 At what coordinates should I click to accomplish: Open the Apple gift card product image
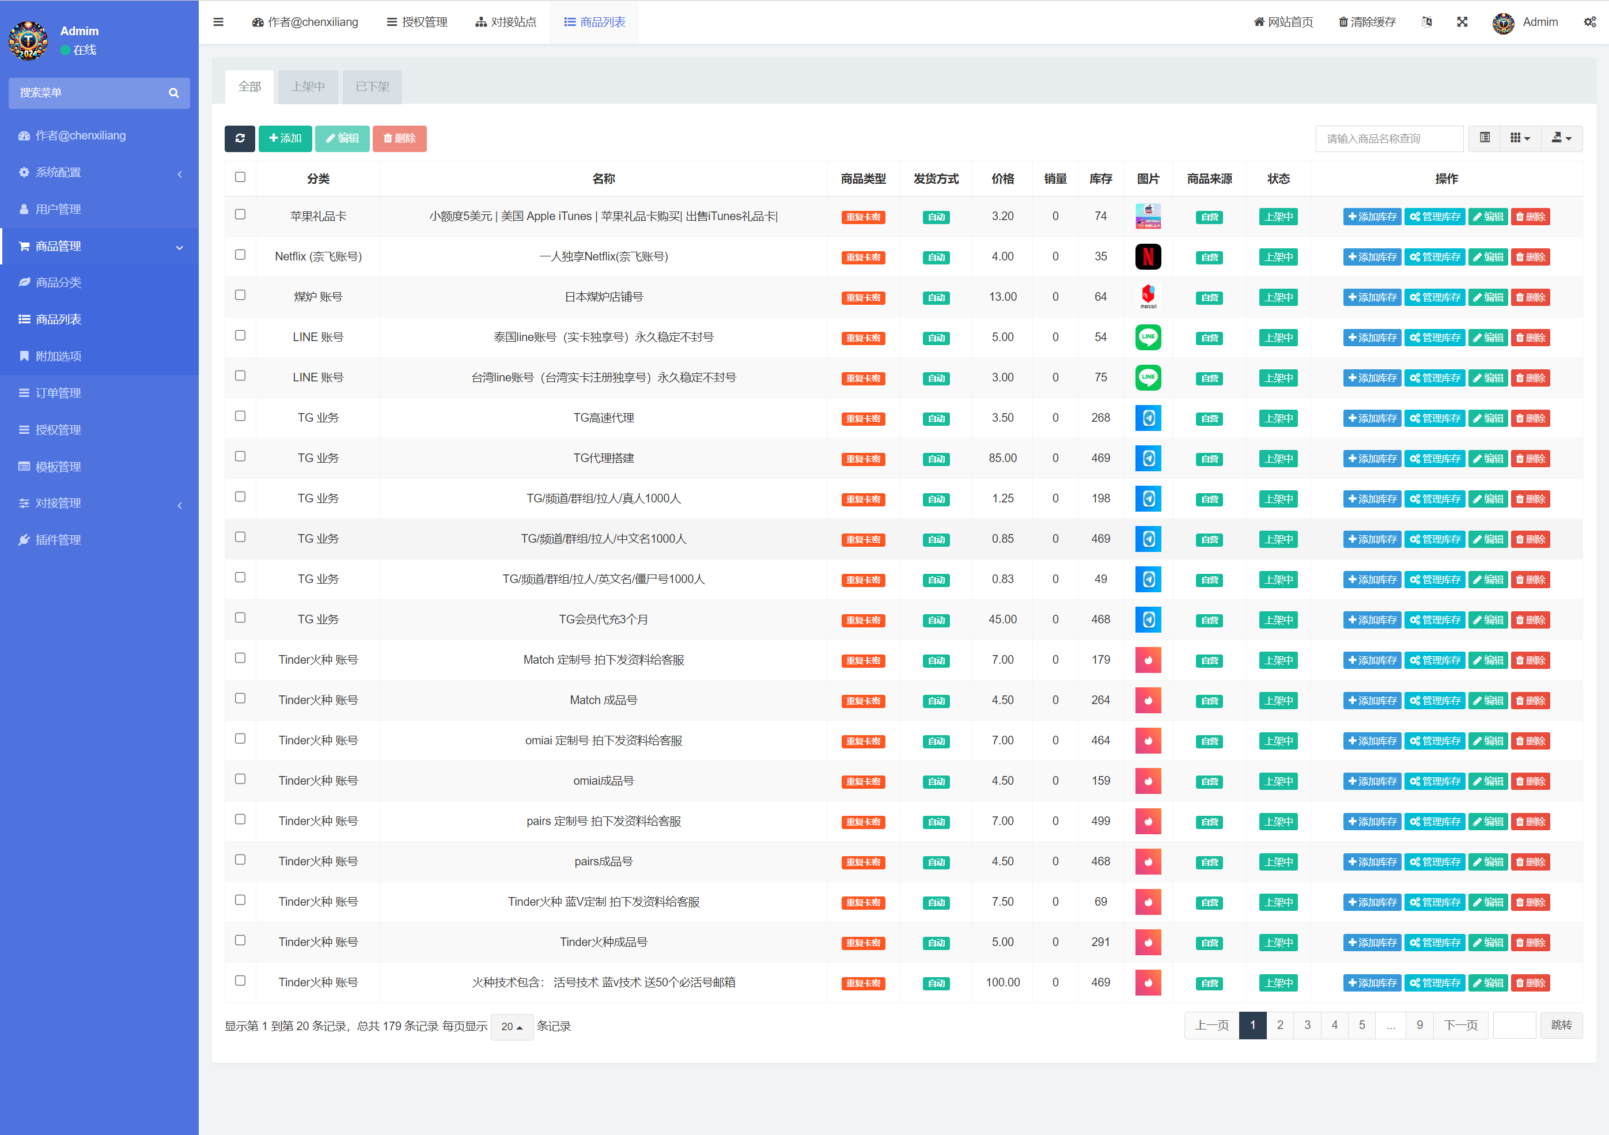click(x=1148, y=216)
